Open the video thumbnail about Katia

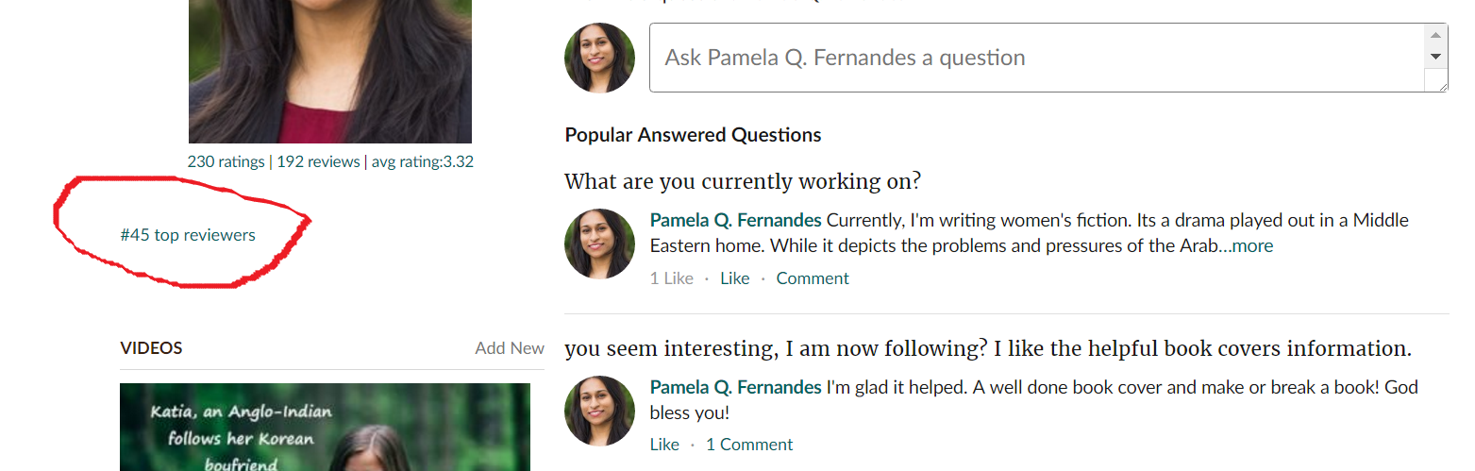[x=325, y=427]
